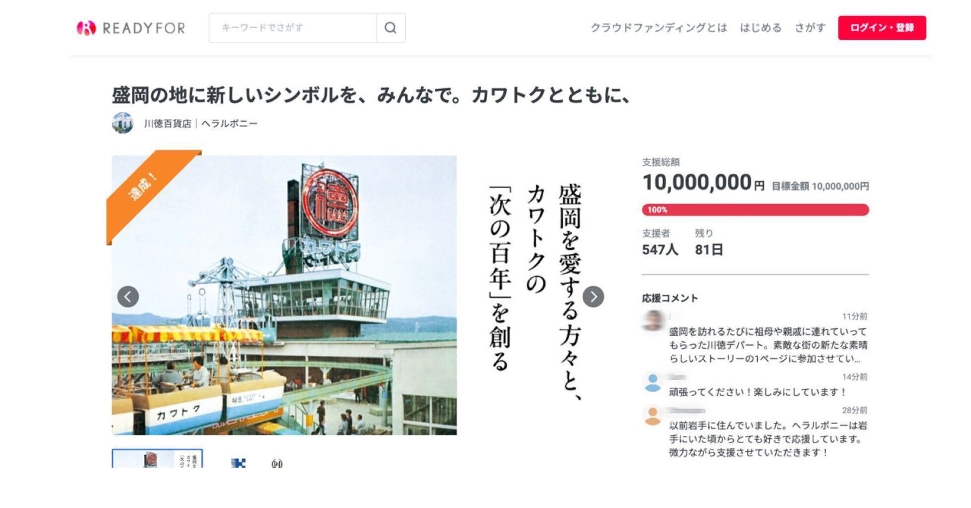Open 川徳百貨店｜ヘラルボニー owner link

coord(201,123)
